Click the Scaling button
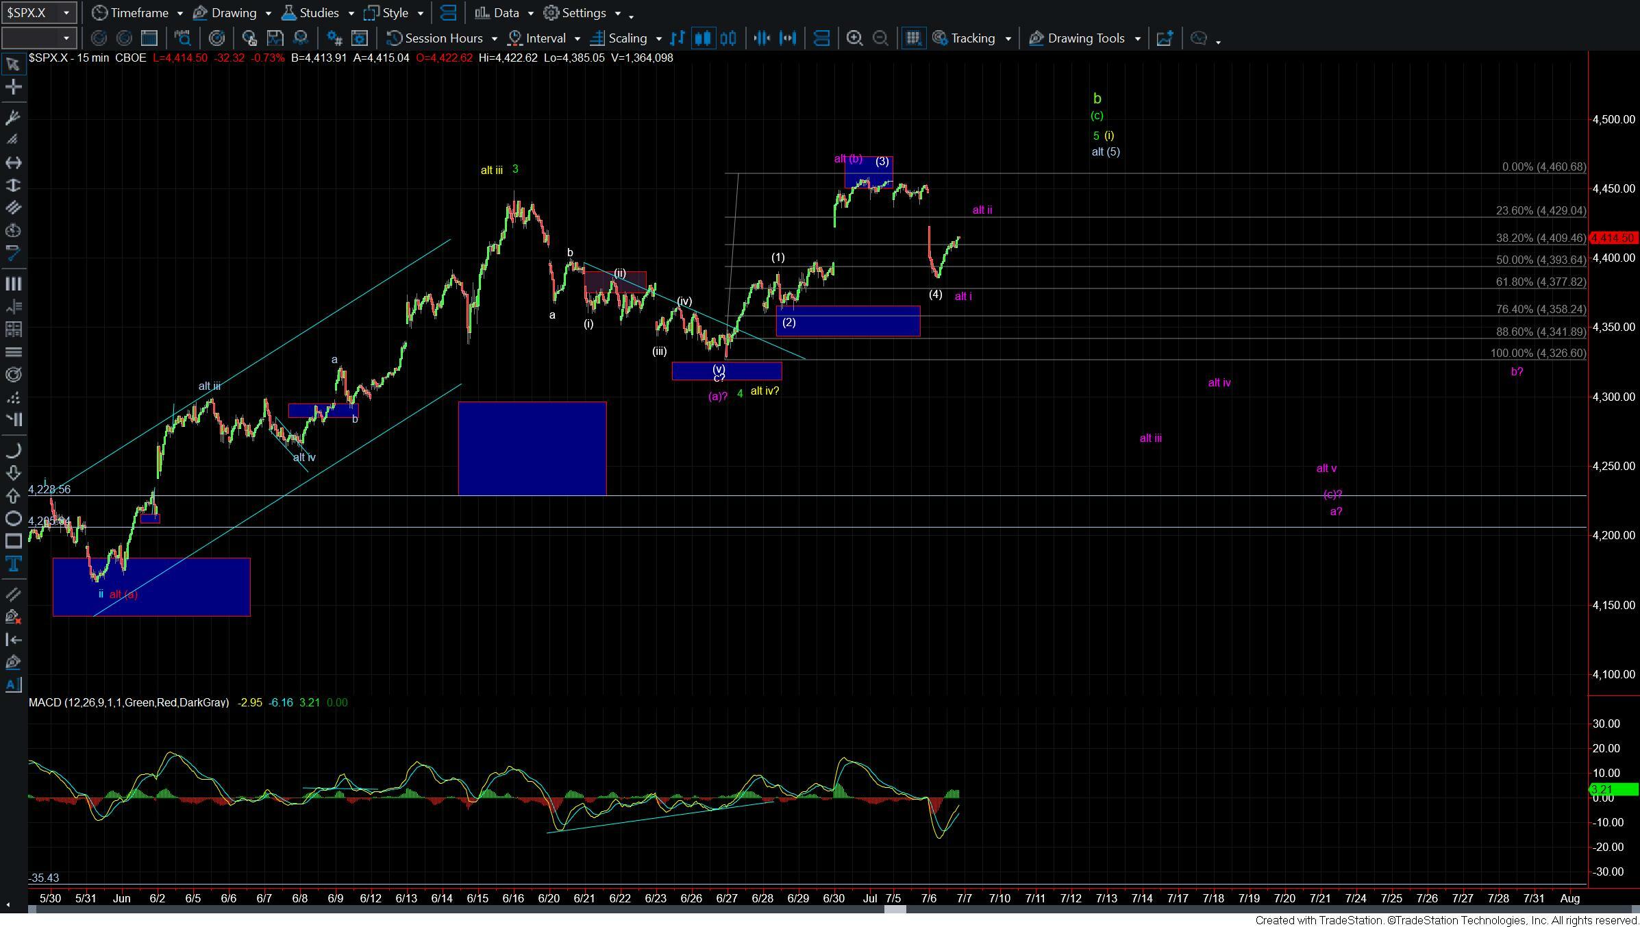1640x927 pixels. coord(619,38)
